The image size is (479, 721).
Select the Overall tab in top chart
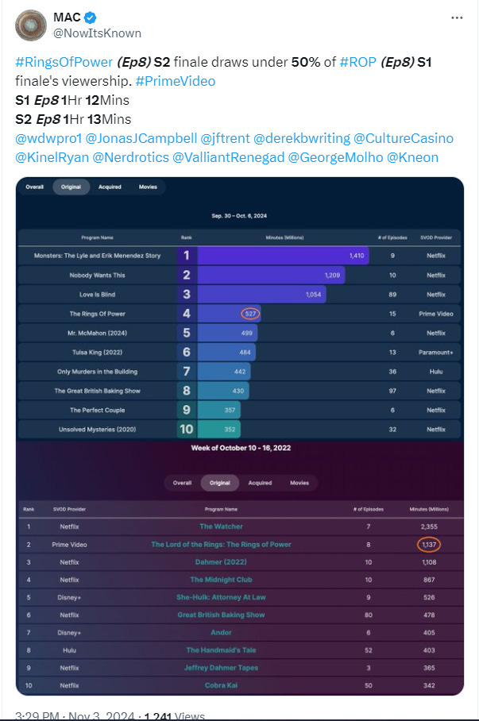[34, 187]
